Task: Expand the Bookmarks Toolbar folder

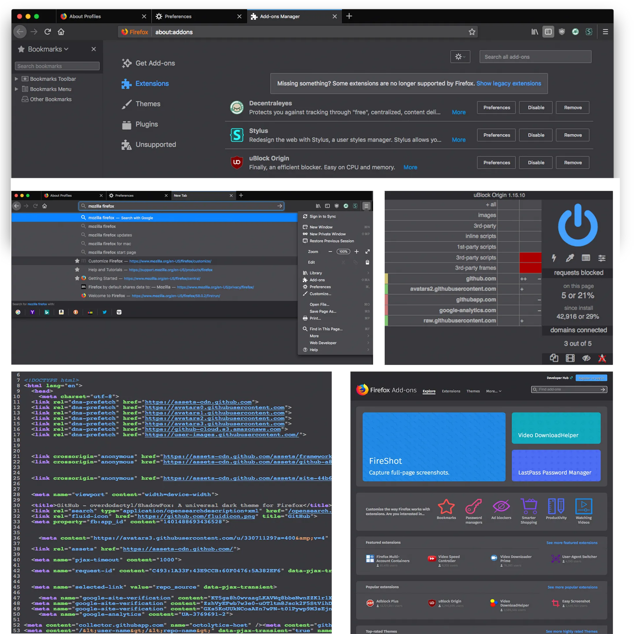Action: 16,79
